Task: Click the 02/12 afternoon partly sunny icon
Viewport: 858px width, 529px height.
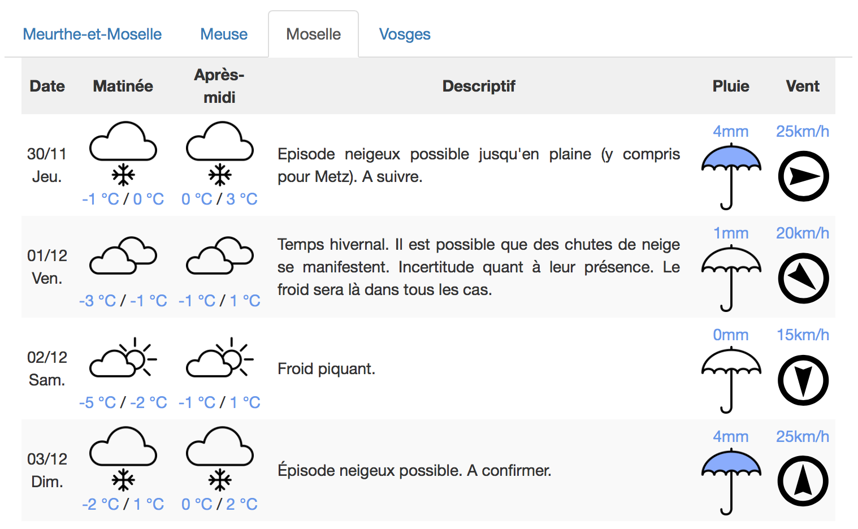Action: pyautogui.click(x=220, y=357)
